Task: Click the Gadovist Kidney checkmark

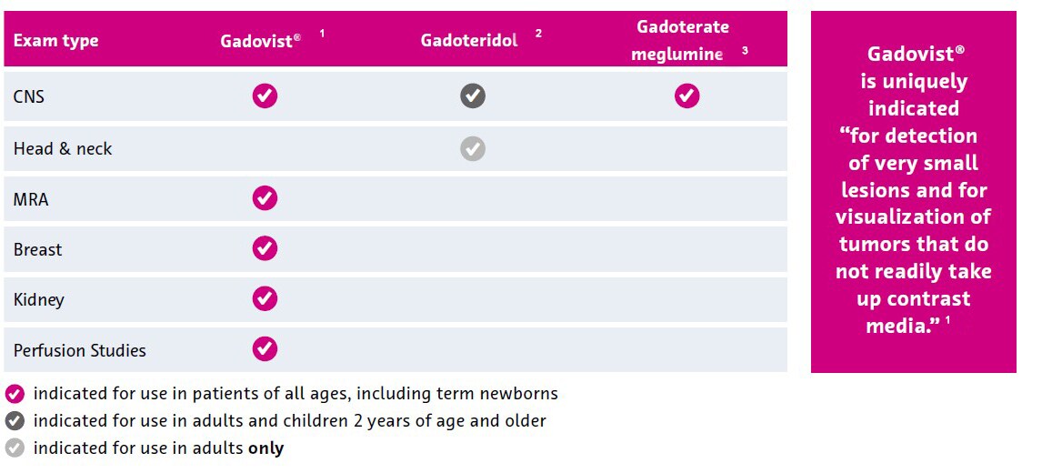Action: pyautogui.click(x=265, y=298)
